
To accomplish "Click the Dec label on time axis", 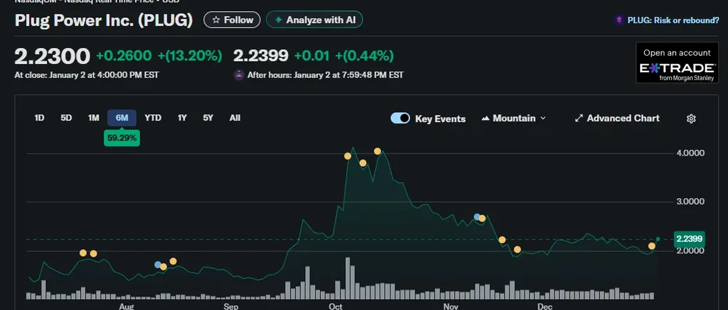I will (545, 306).
